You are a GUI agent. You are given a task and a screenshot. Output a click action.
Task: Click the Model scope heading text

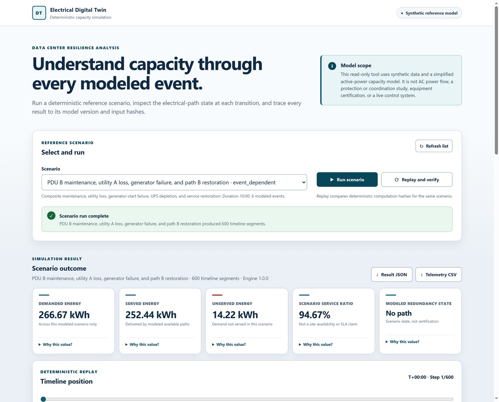(356, 65)
